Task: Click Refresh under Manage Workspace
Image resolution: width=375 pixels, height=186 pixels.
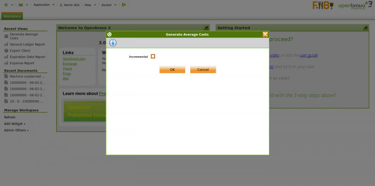Action: point(9,118)
